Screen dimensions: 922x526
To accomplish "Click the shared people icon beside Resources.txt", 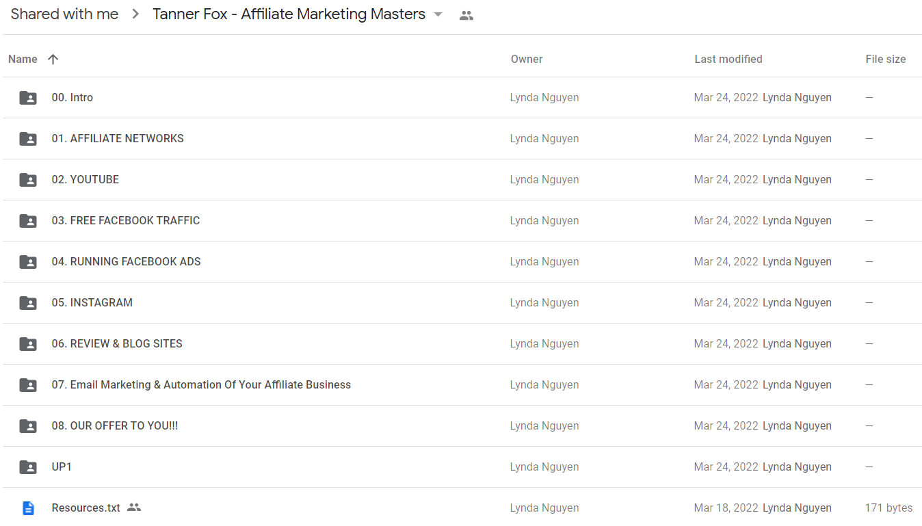I will pyautogui.click(x=134, y=508).
